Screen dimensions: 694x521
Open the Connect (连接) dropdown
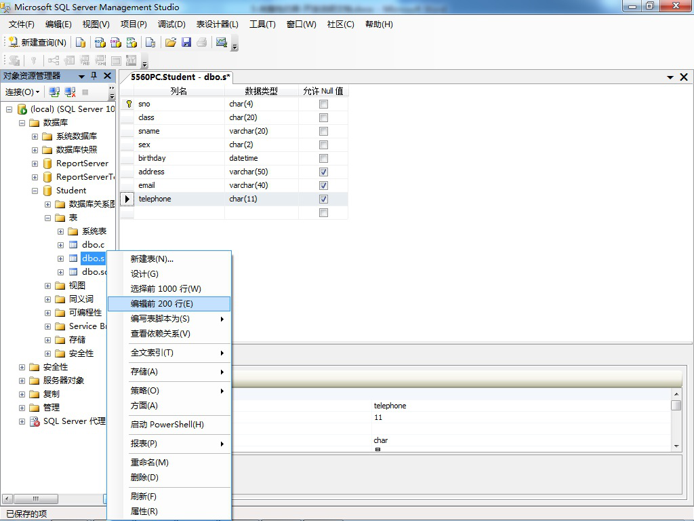22,92
